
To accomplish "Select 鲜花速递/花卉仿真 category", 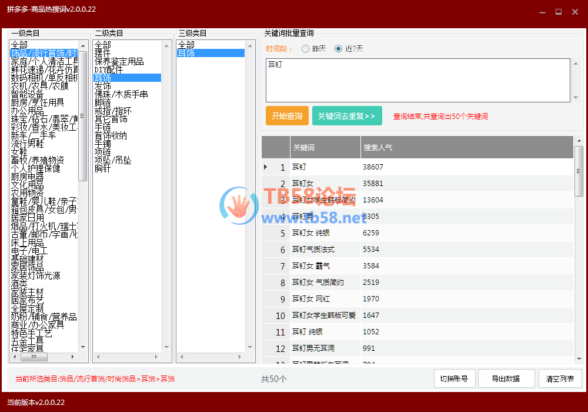I will point(44,69).
